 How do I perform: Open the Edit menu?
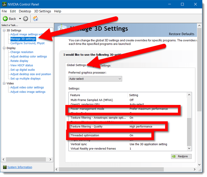click(x=13, y=11)
